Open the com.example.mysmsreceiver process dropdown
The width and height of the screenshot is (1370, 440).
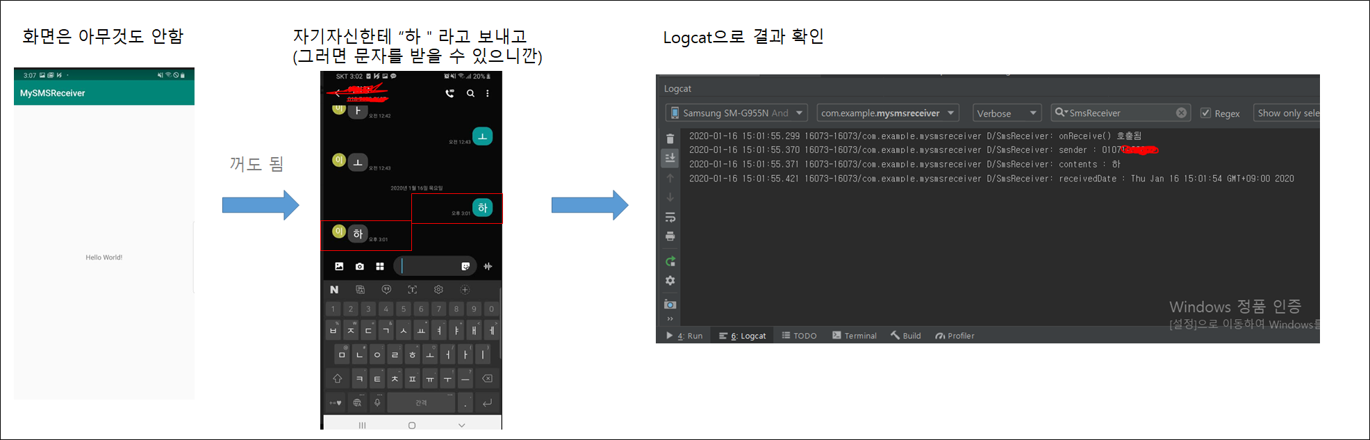tap(888, 113)
